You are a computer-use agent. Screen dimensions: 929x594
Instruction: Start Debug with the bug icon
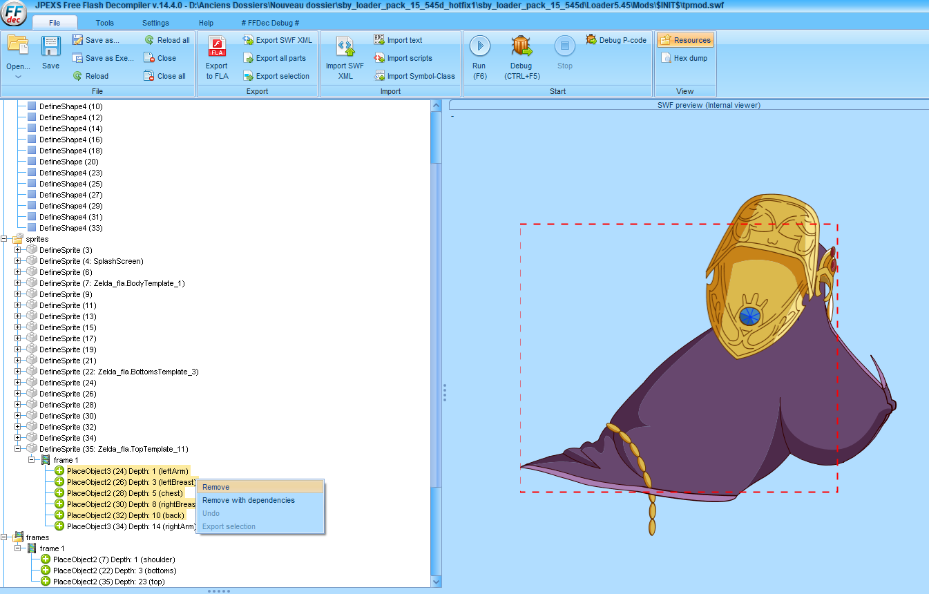pos(521,47)
